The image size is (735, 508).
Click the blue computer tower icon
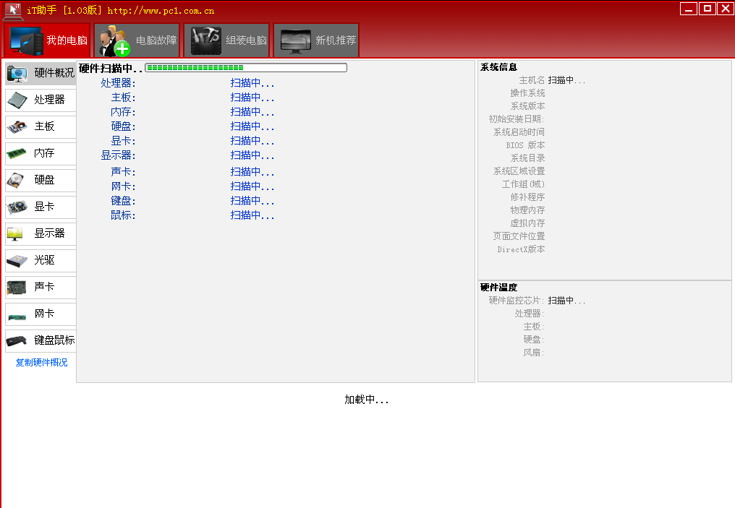tap(26, 41)
